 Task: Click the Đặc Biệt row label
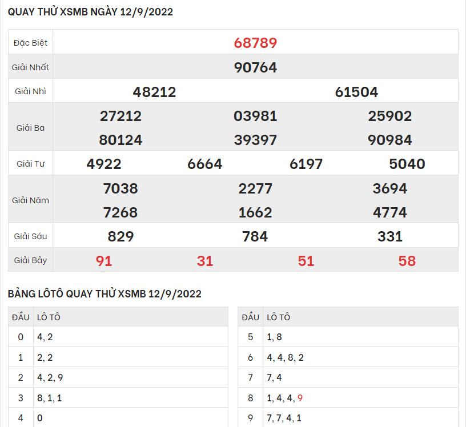click(x=31, y=43)
